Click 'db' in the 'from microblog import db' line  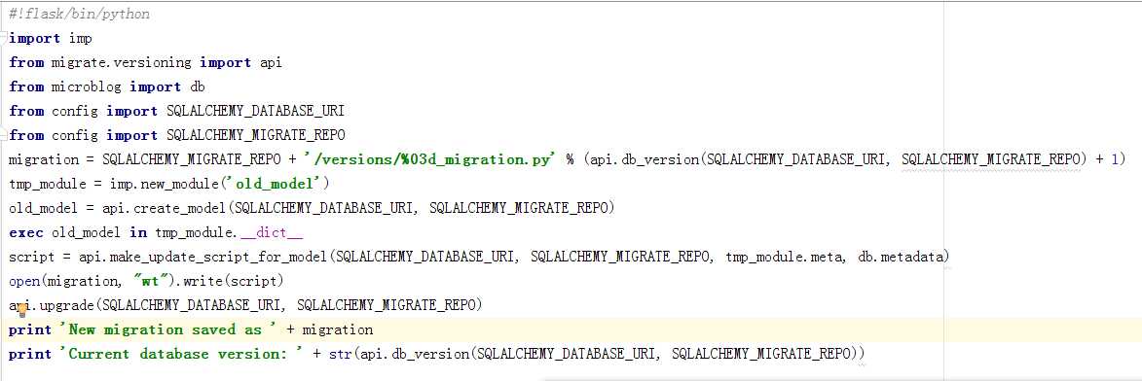[x=198, y=87]
